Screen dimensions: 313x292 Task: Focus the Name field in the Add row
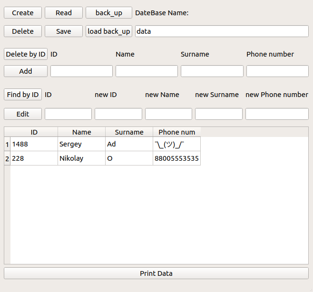pyautogui.click(x=147, y=71)
